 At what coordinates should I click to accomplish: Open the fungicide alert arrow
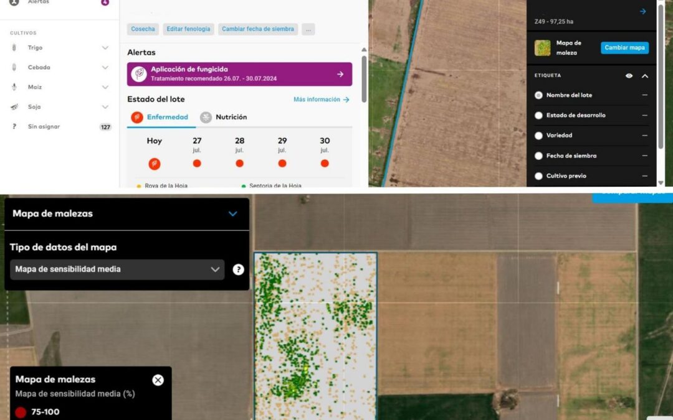(x=340, y=74)
